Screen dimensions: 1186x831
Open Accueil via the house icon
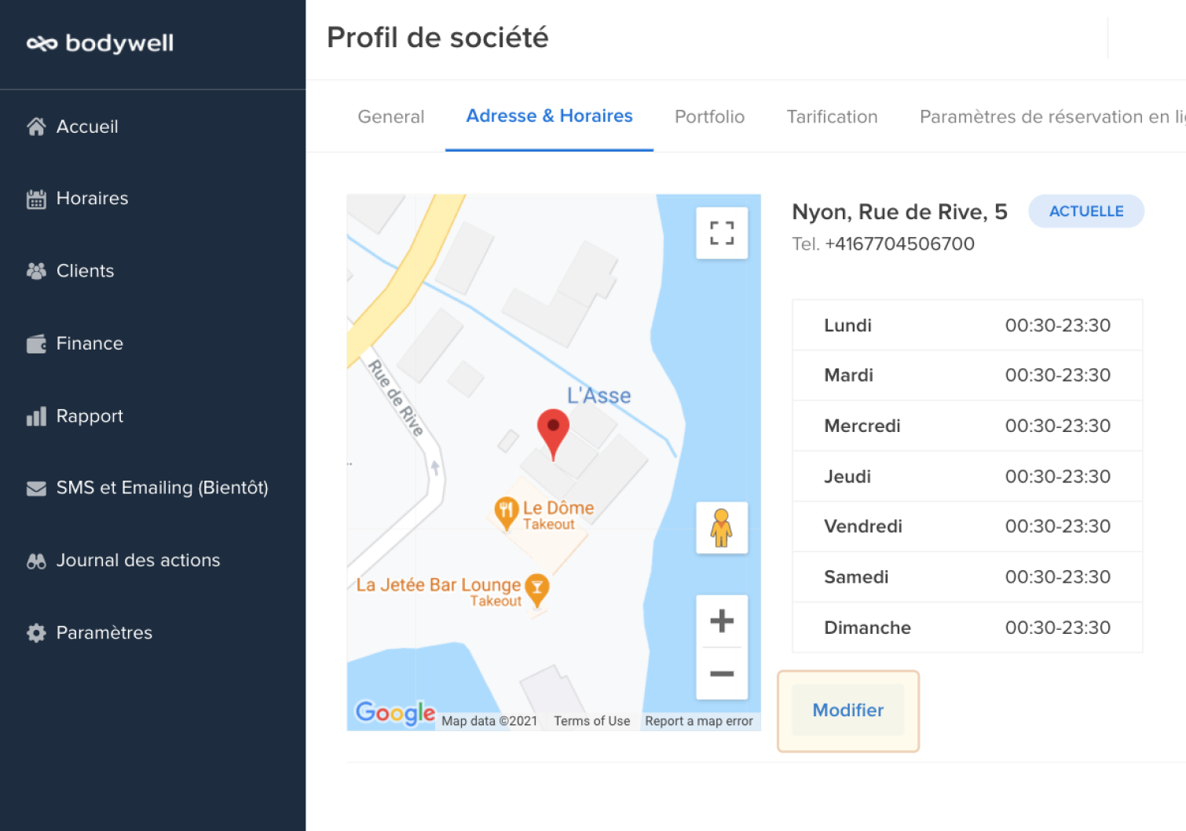[36, 126]
